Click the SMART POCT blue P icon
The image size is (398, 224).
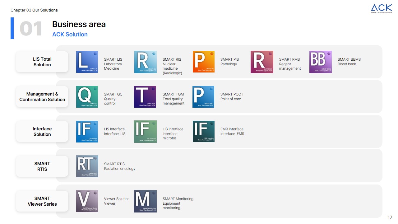coord(203,97)
